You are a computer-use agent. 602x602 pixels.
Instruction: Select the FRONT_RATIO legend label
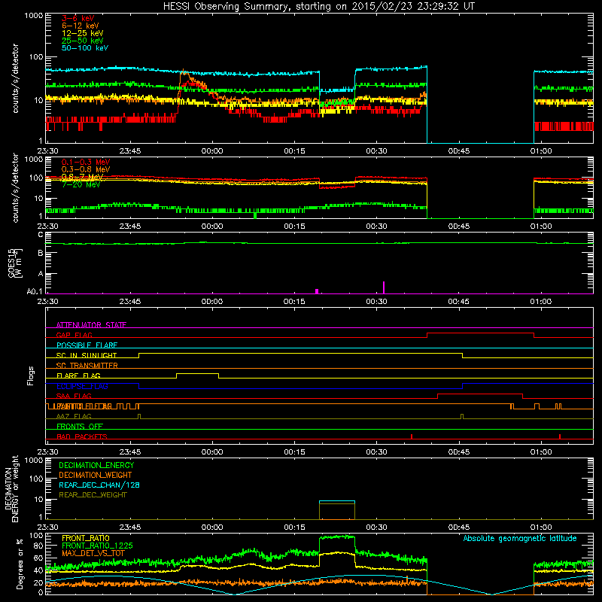(86, 538)
